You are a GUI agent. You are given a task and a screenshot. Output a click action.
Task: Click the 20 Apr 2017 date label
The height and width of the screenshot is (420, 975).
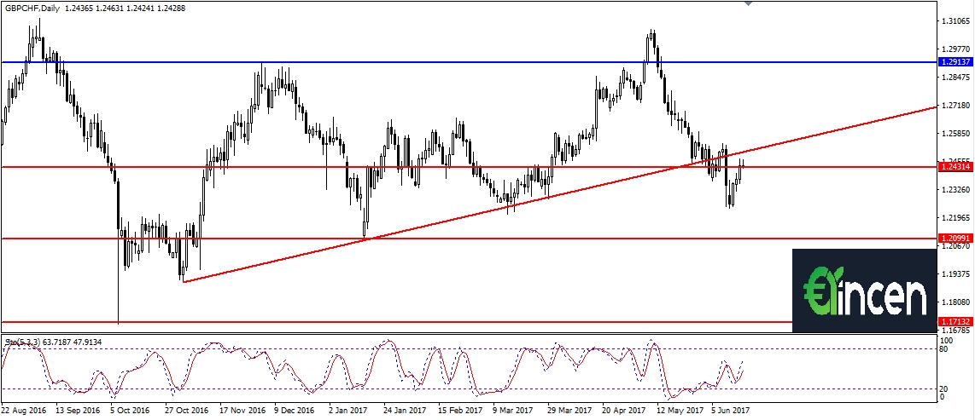point(624,411)
